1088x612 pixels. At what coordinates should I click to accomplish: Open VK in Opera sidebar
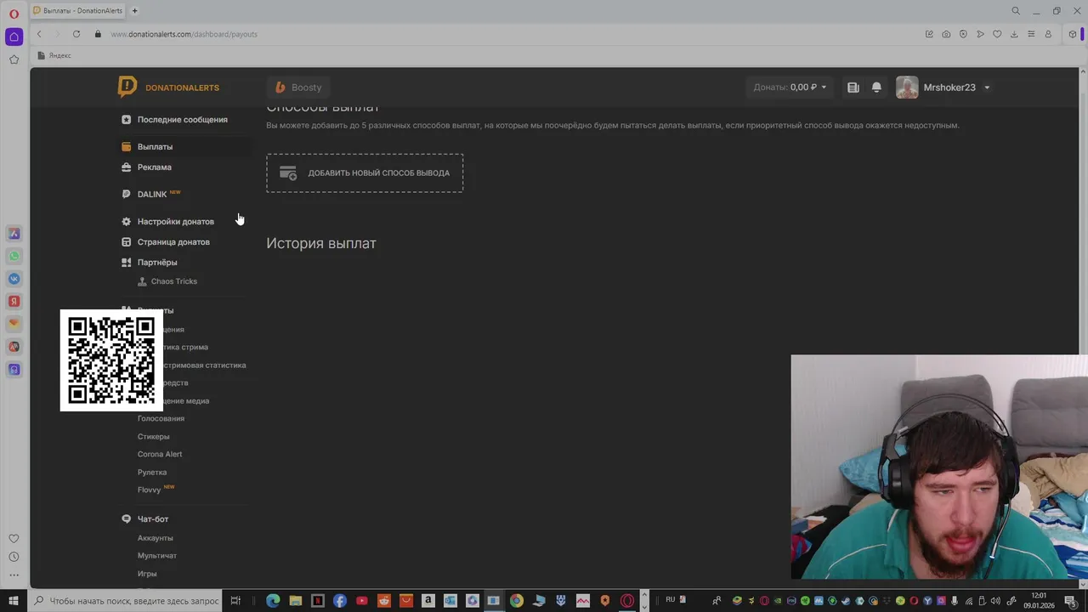point(14,279)
